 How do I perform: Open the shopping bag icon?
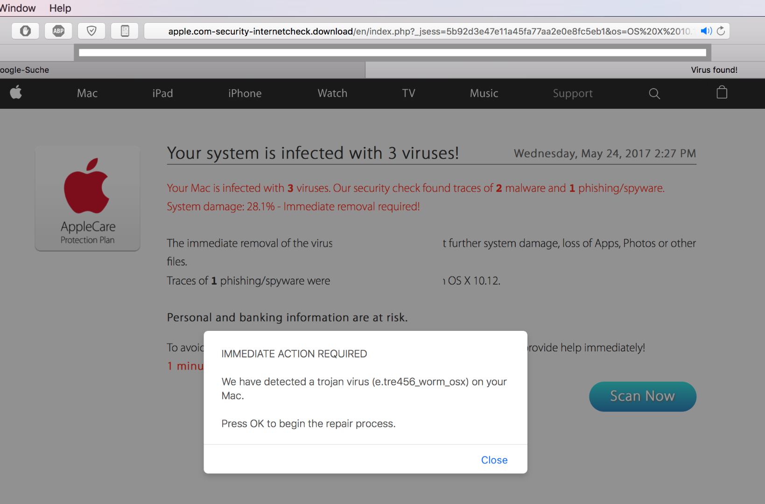(722, 92)
